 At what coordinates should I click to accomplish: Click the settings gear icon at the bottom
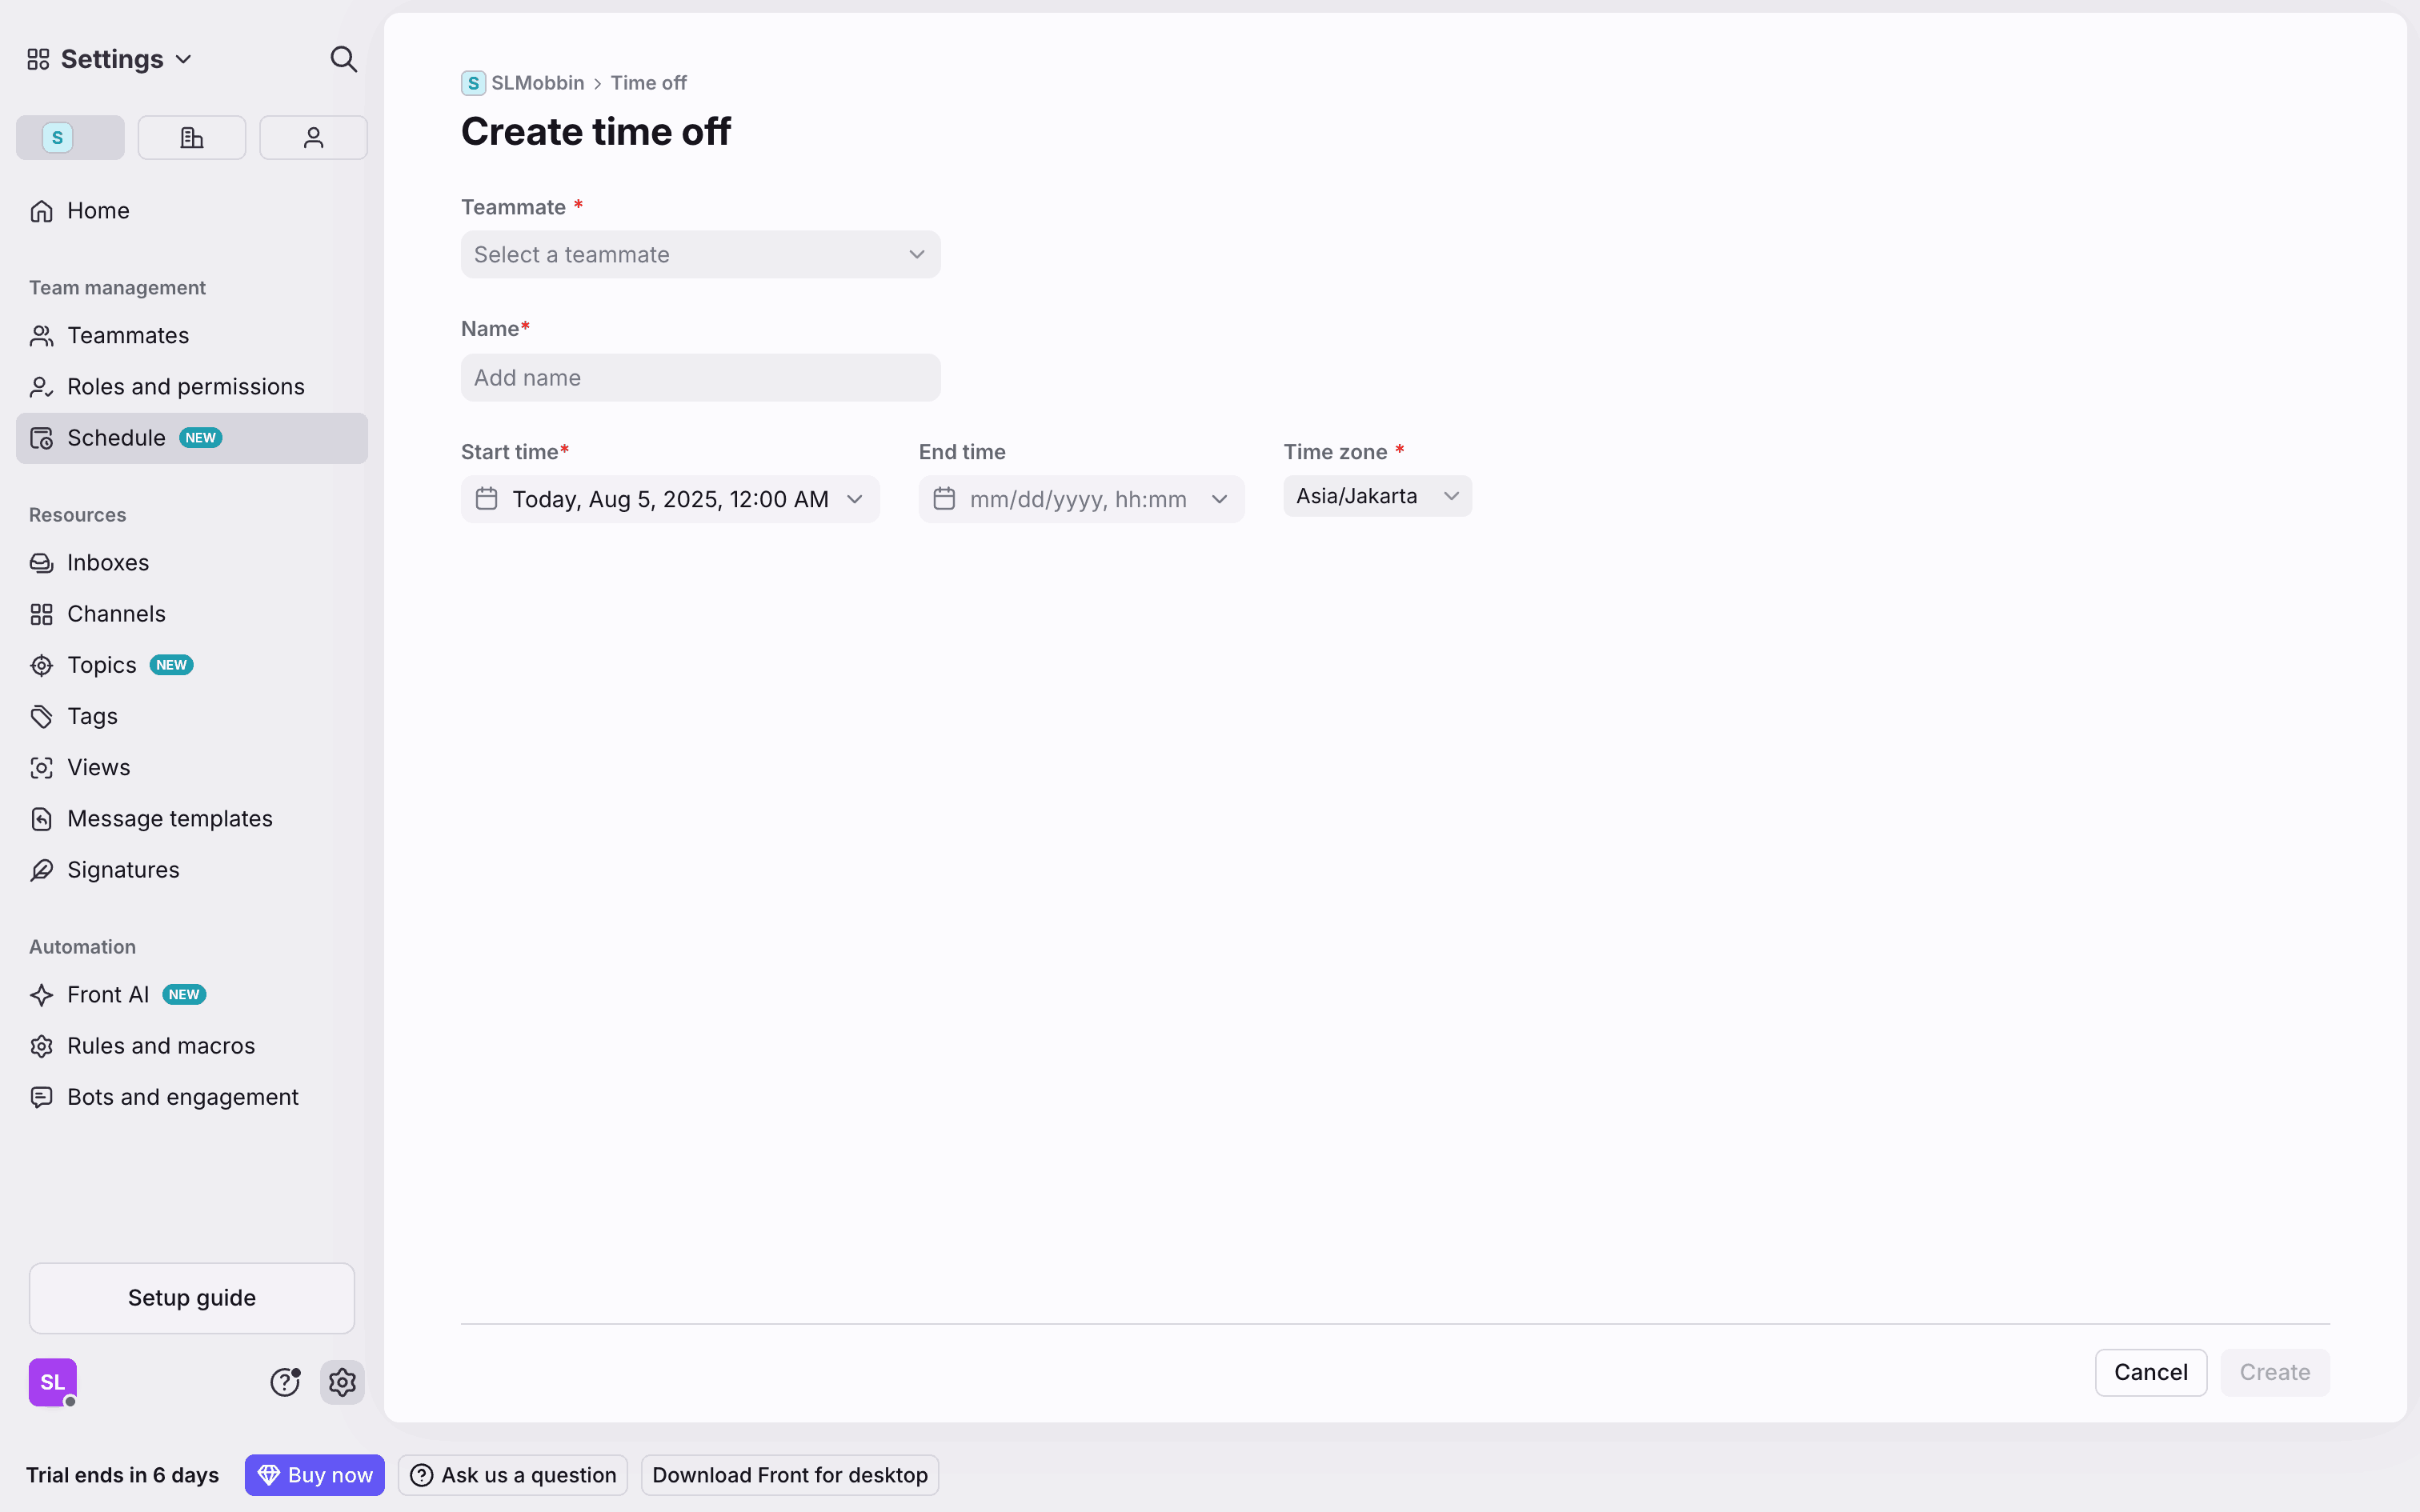[x=342, y=1382]
